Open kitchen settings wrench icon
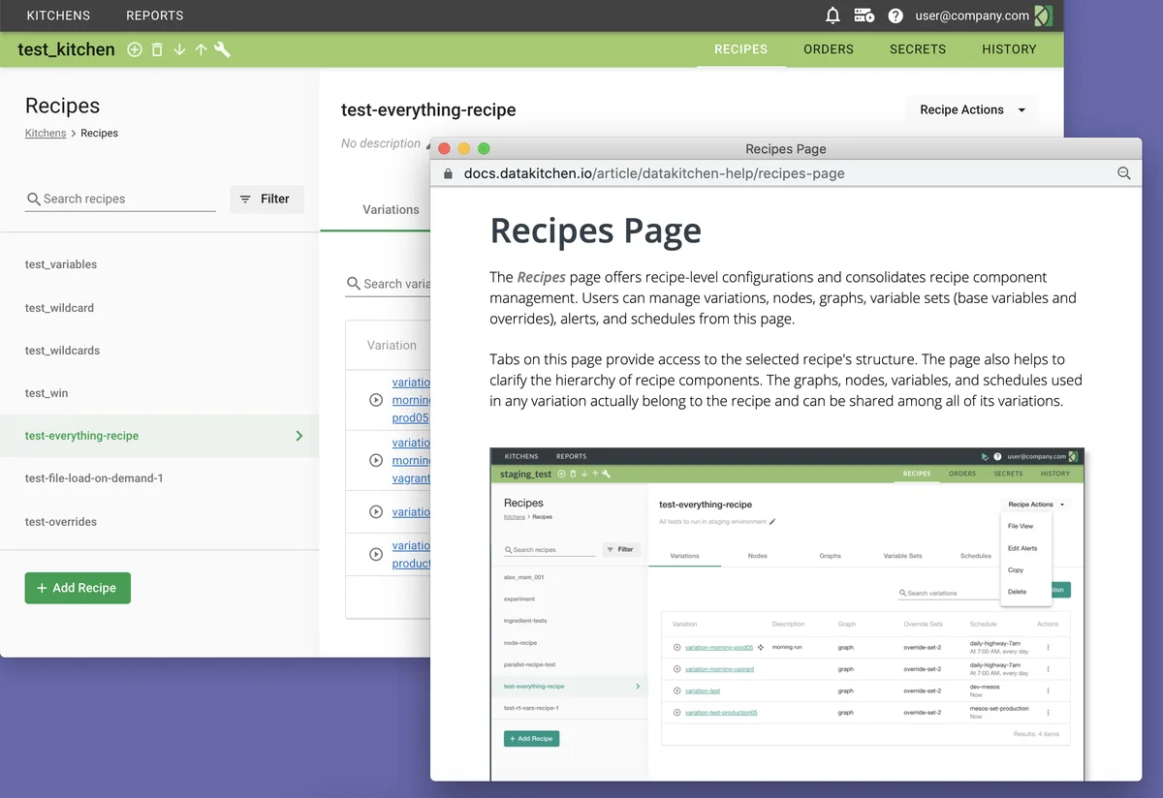1163x798 pixels. point(223,49)
